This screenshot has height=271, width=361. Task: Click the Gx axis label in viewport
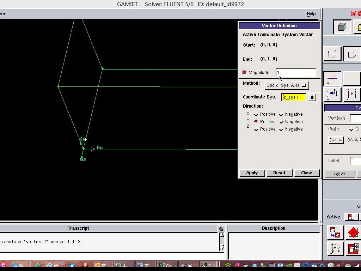(100, 147)
